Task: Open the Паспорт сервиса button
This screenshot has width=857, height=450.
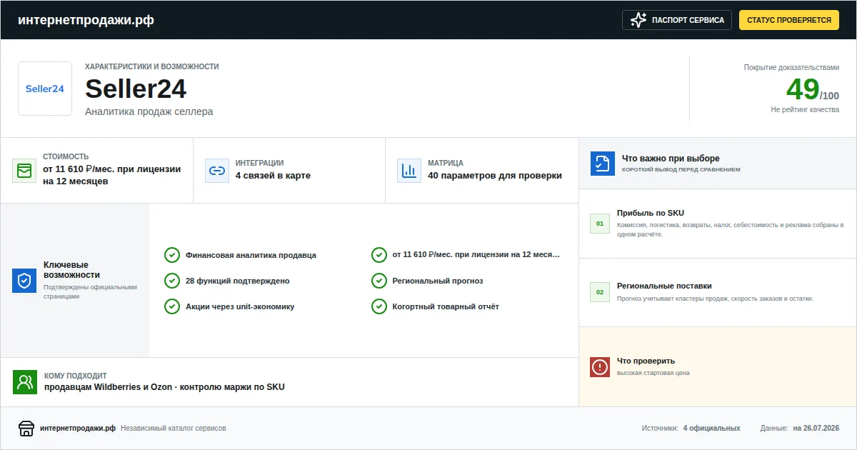Action: point(677,20)
